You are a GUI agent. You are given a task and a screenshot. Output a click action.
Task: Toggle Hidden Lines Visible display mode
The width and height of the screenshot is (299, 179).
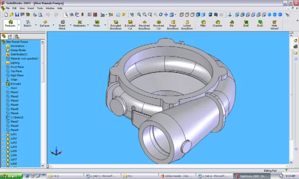pos(187,15)
